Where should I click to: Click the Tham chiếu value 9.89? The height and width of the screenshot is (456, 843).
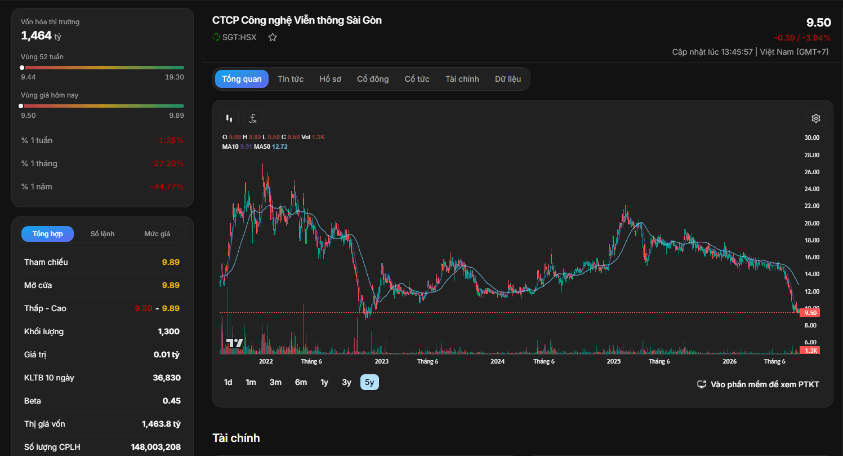pos(171,262)
